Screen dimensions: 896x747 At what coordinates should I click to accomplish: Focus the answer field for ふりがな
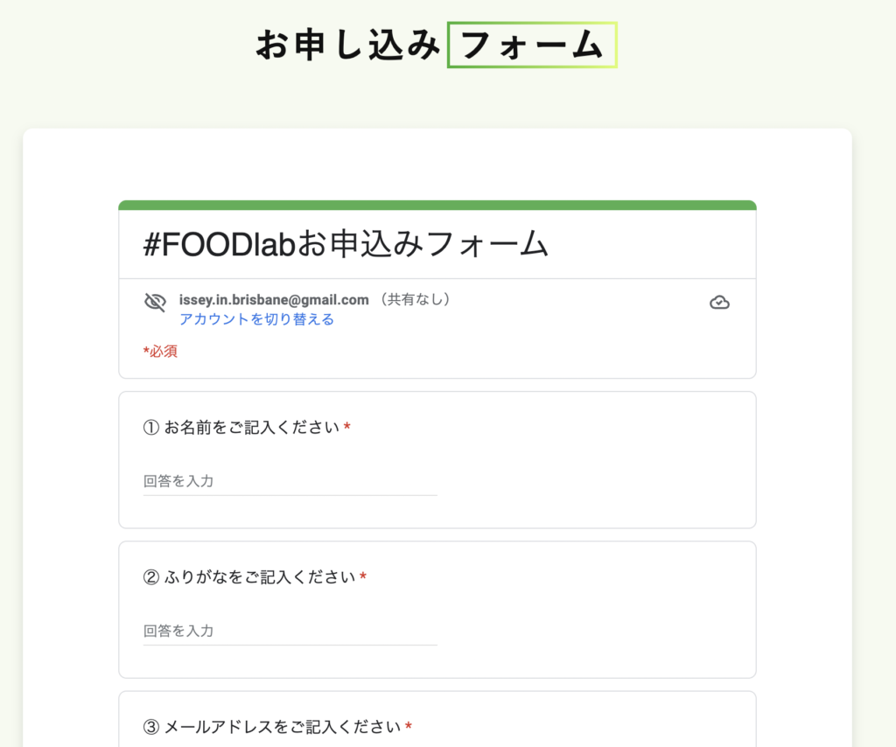coord(290,631)
